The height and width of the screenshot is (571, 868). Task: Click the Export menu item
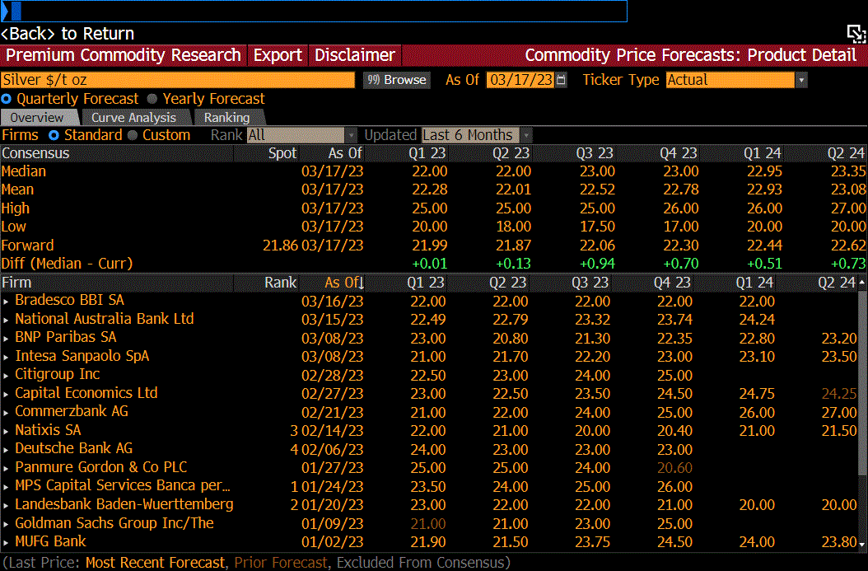pyautogui.click(x=278, y=55)
